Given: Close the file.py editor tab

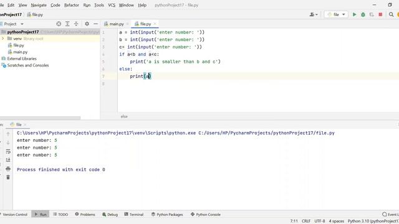Looking at the screenshot, I should pos(155,24).
